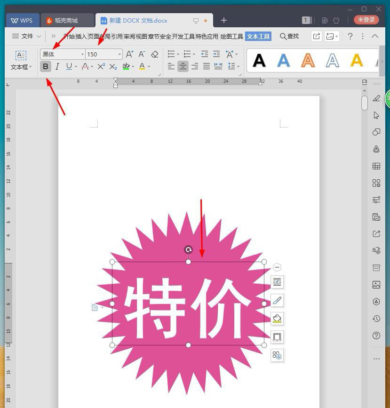Open layout options beside text box
390x408 pixels.
tap(277, 282)
